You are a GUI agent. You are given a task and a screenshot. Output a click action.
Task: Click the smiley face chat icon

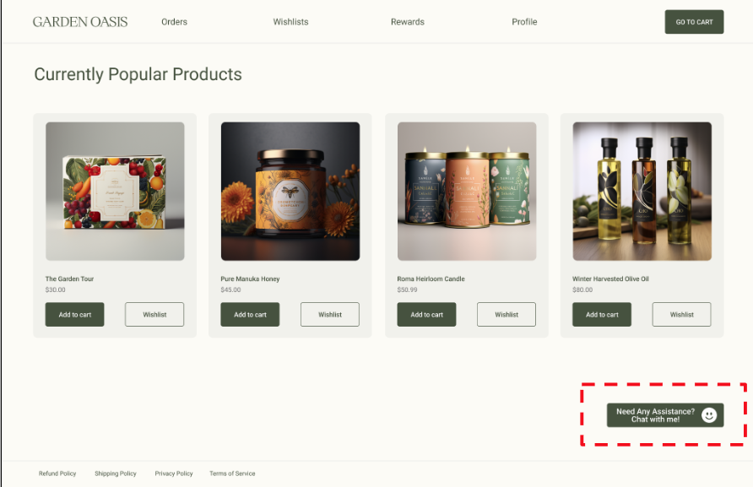709,415
